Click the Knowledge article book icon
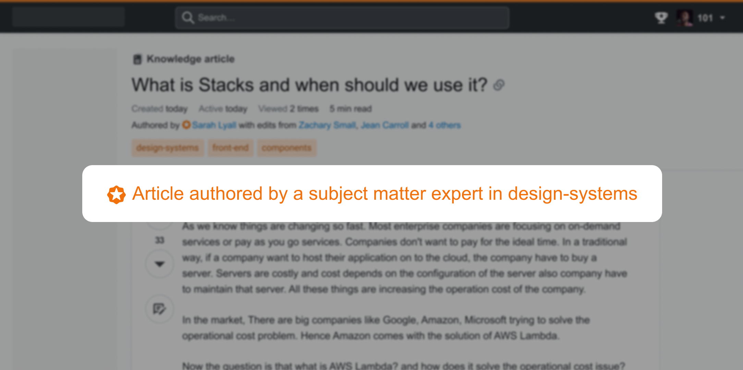This screenshot has width=743, height=370. point(137,59)
